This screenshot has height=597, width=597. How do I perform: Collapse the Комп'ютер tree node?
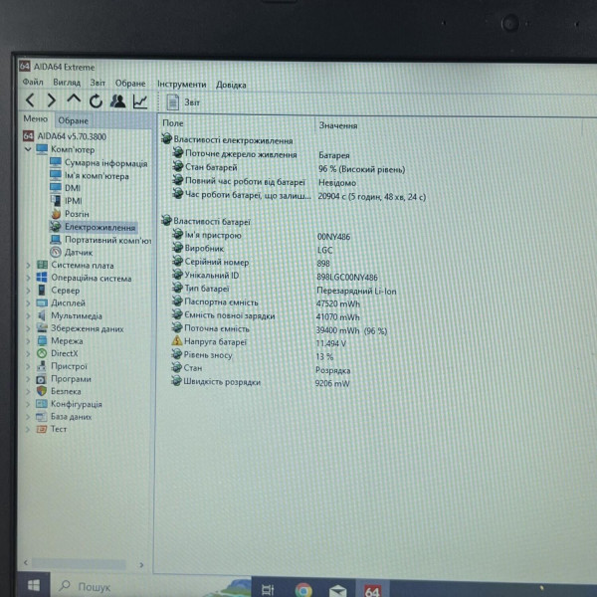28,149
